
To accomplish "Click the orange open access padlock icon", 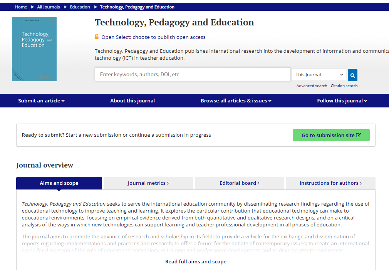I will (97, 37).
